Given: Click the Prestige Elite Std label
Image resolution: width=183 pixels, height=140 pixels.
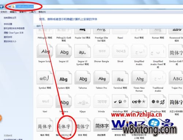Looking at the screenshot, I should tap(101, 39).
